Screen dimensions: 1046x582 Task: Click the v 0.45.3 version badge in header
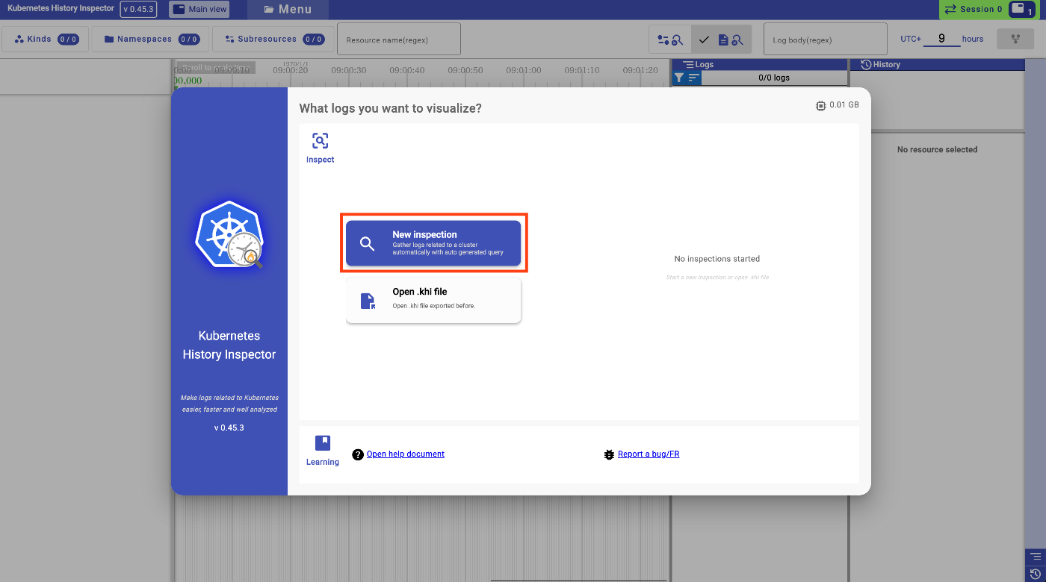click(x=139, y=9)
